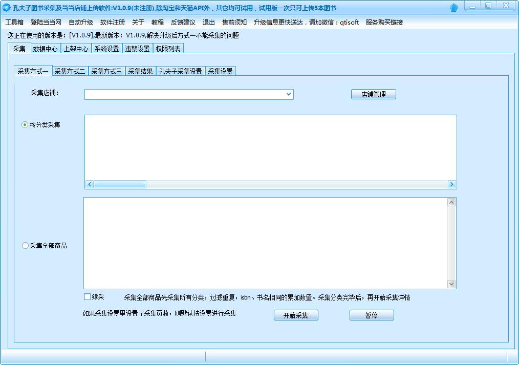519x365 pixels.
Task: Click the application icon in the title bar
Action: [x=8, y=6]
